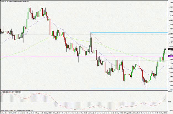Screen dimensions: 173x114
Task: Click the bottom cyan Fibonacci level line
Action: [x=129, y=88]
